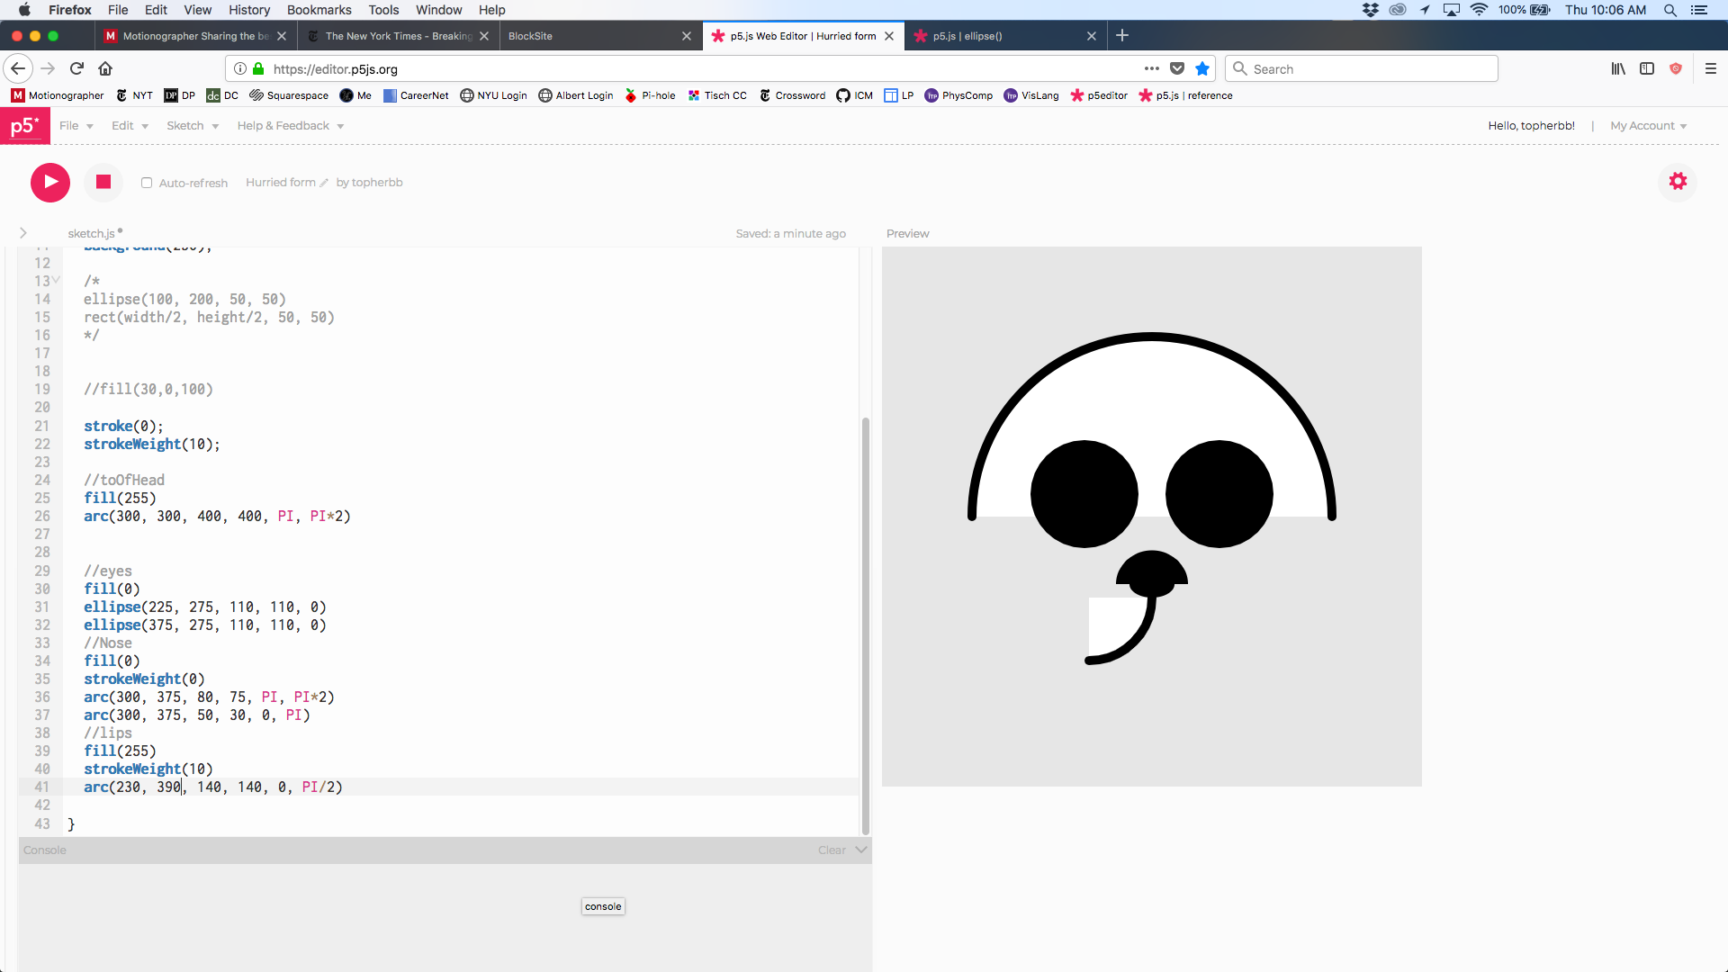Click the p5* logo
The height and width of the screenshot is (972, 1728).
[x=25, y=126]
